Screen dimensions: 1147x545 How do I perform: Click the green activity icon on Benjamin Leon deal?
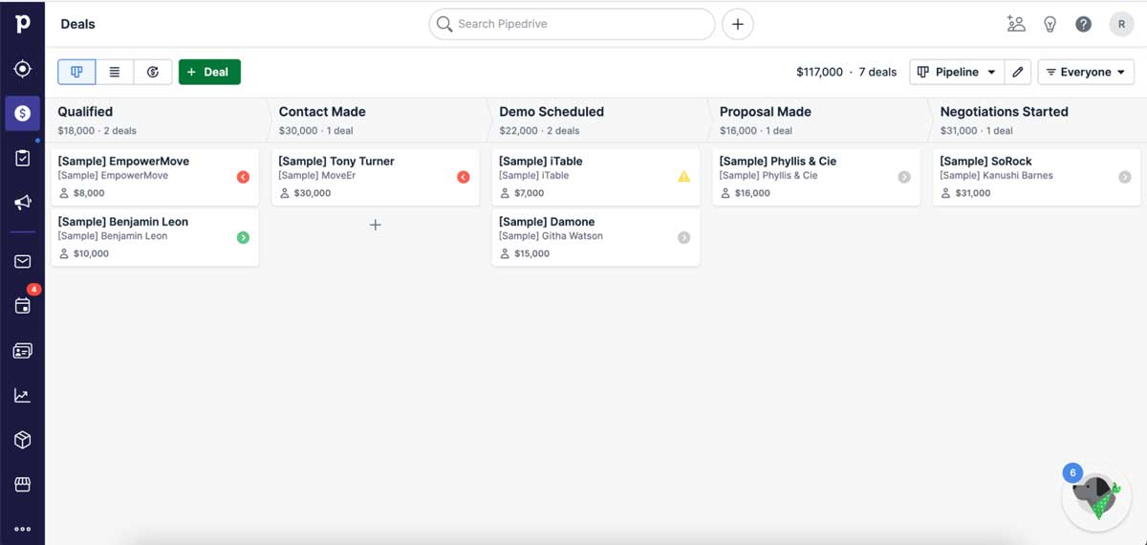(243, 237)
